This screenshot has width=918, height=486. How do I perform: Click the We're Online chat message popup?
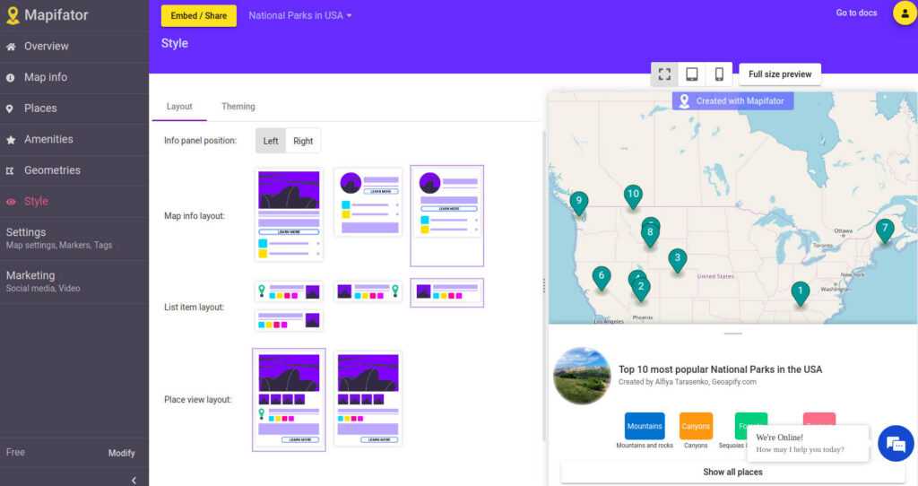pyautogui.click(x=808, y=443)
